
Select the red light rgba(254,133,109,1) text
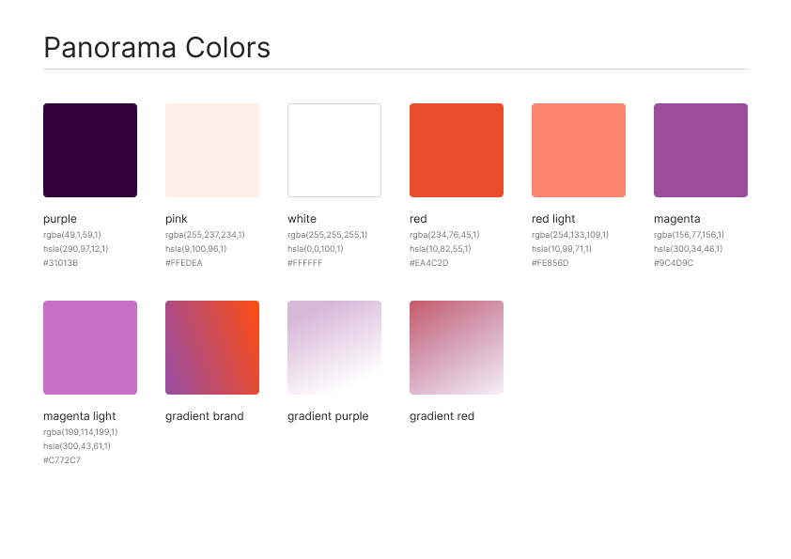coord(570,235)
